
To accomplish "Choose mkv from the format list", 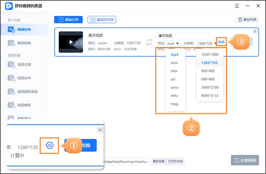I will [x=174, y=71].
